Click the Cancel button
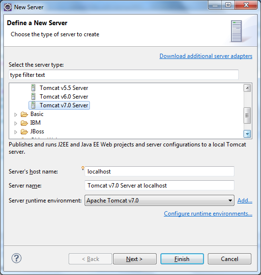This screenshot has height=275, width=261. click(230, 259)
